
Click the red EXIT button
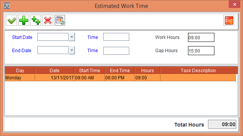tap(229, 20)
